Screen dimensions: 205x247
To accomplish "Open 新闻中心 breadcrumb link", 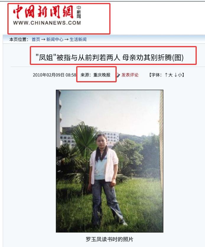I will [55, 39].
